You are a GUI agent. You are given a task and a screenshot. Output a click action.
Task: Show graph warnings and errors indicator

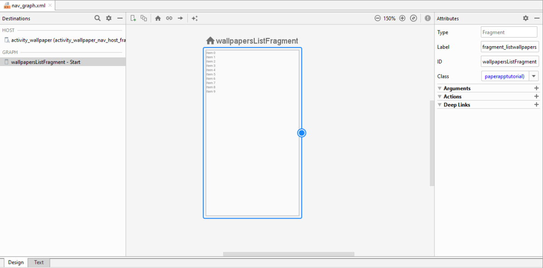tap(428, 18)
